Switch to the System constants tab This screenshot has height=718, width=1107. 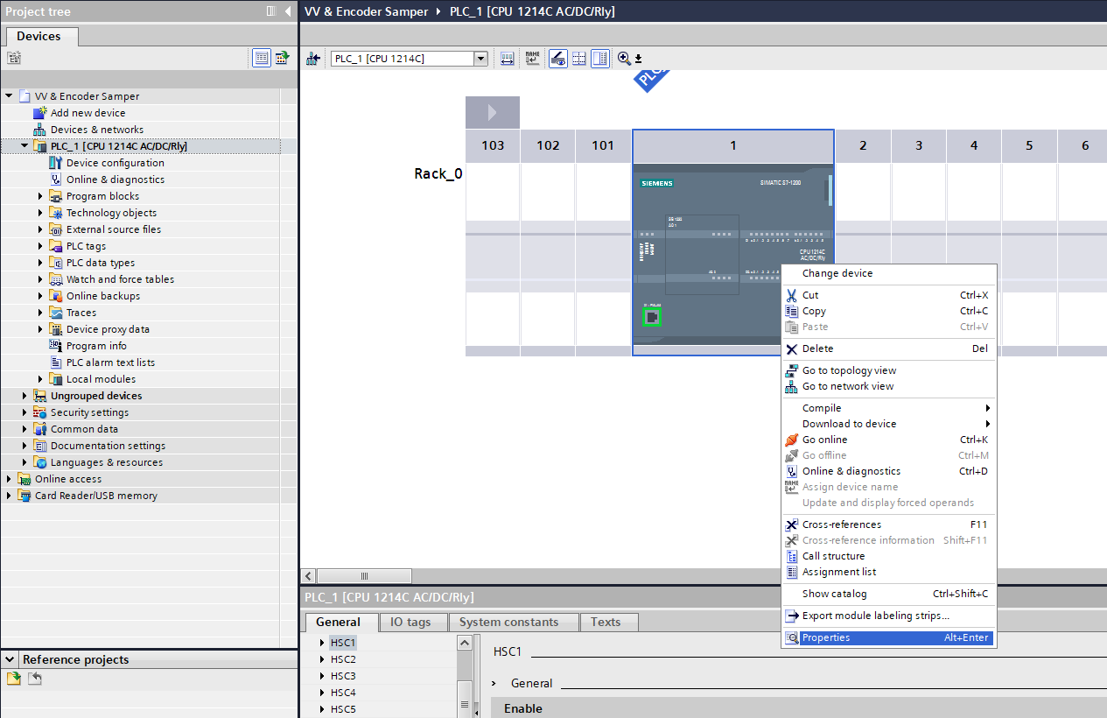point(513,622)
